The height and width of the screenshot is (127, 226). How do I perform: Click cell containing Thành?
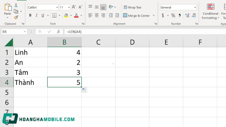point(31,82)
